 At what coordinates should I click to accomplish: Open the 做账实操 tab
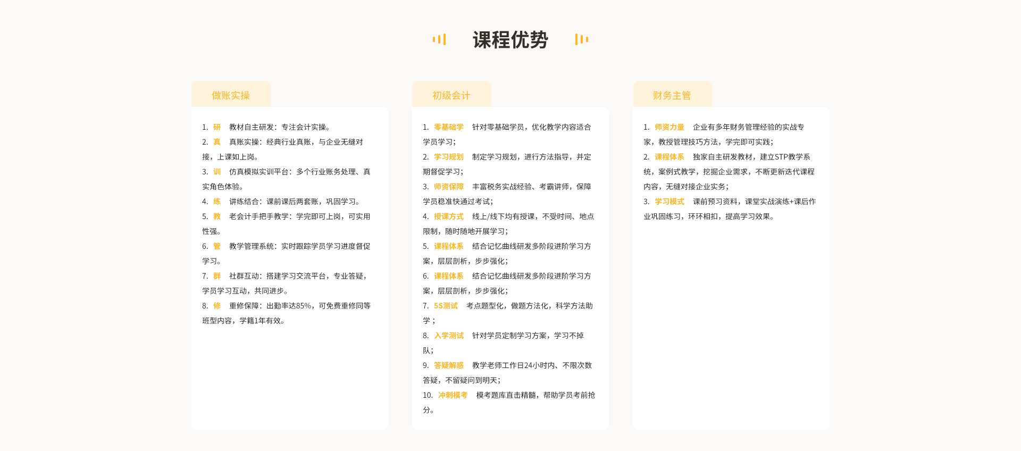tap(231, 95)
